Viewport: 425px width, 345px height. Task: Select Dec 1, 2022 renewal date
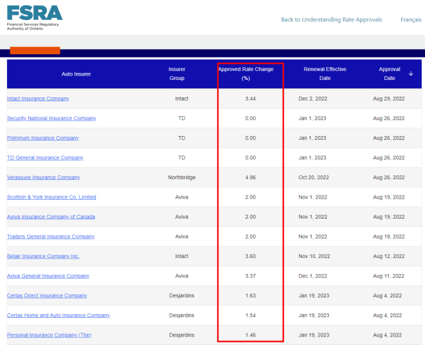click(313, 276)
